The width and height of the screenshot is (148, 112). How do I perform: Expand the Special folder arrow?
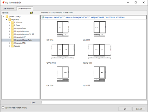coord(9,46)
